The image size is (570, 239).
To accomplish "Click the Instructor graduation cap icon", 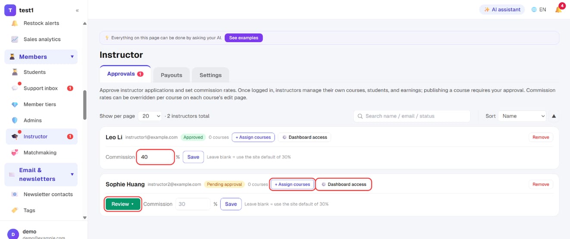I will click(15, 137).
